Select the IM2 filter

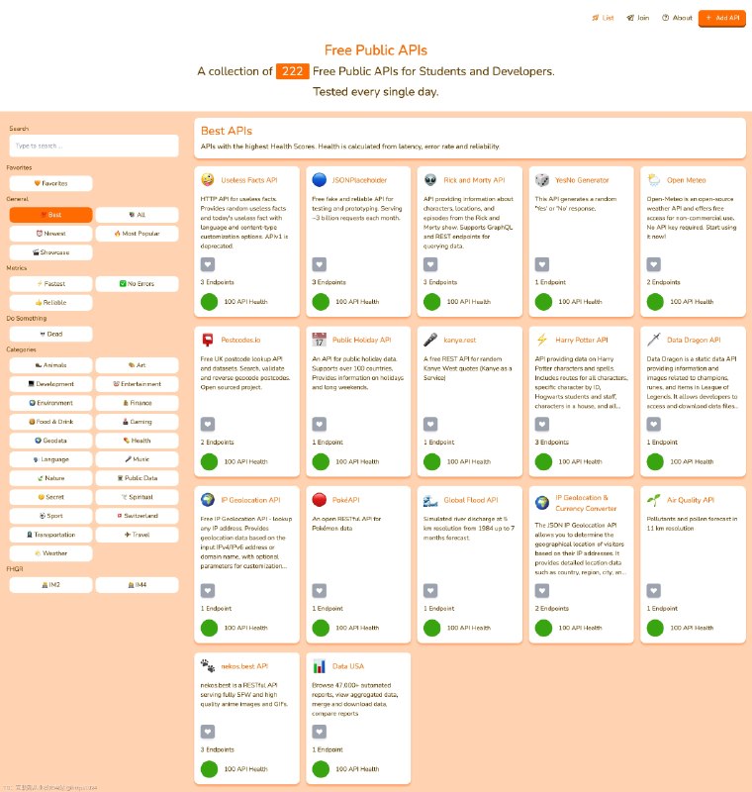coord(51,585)
